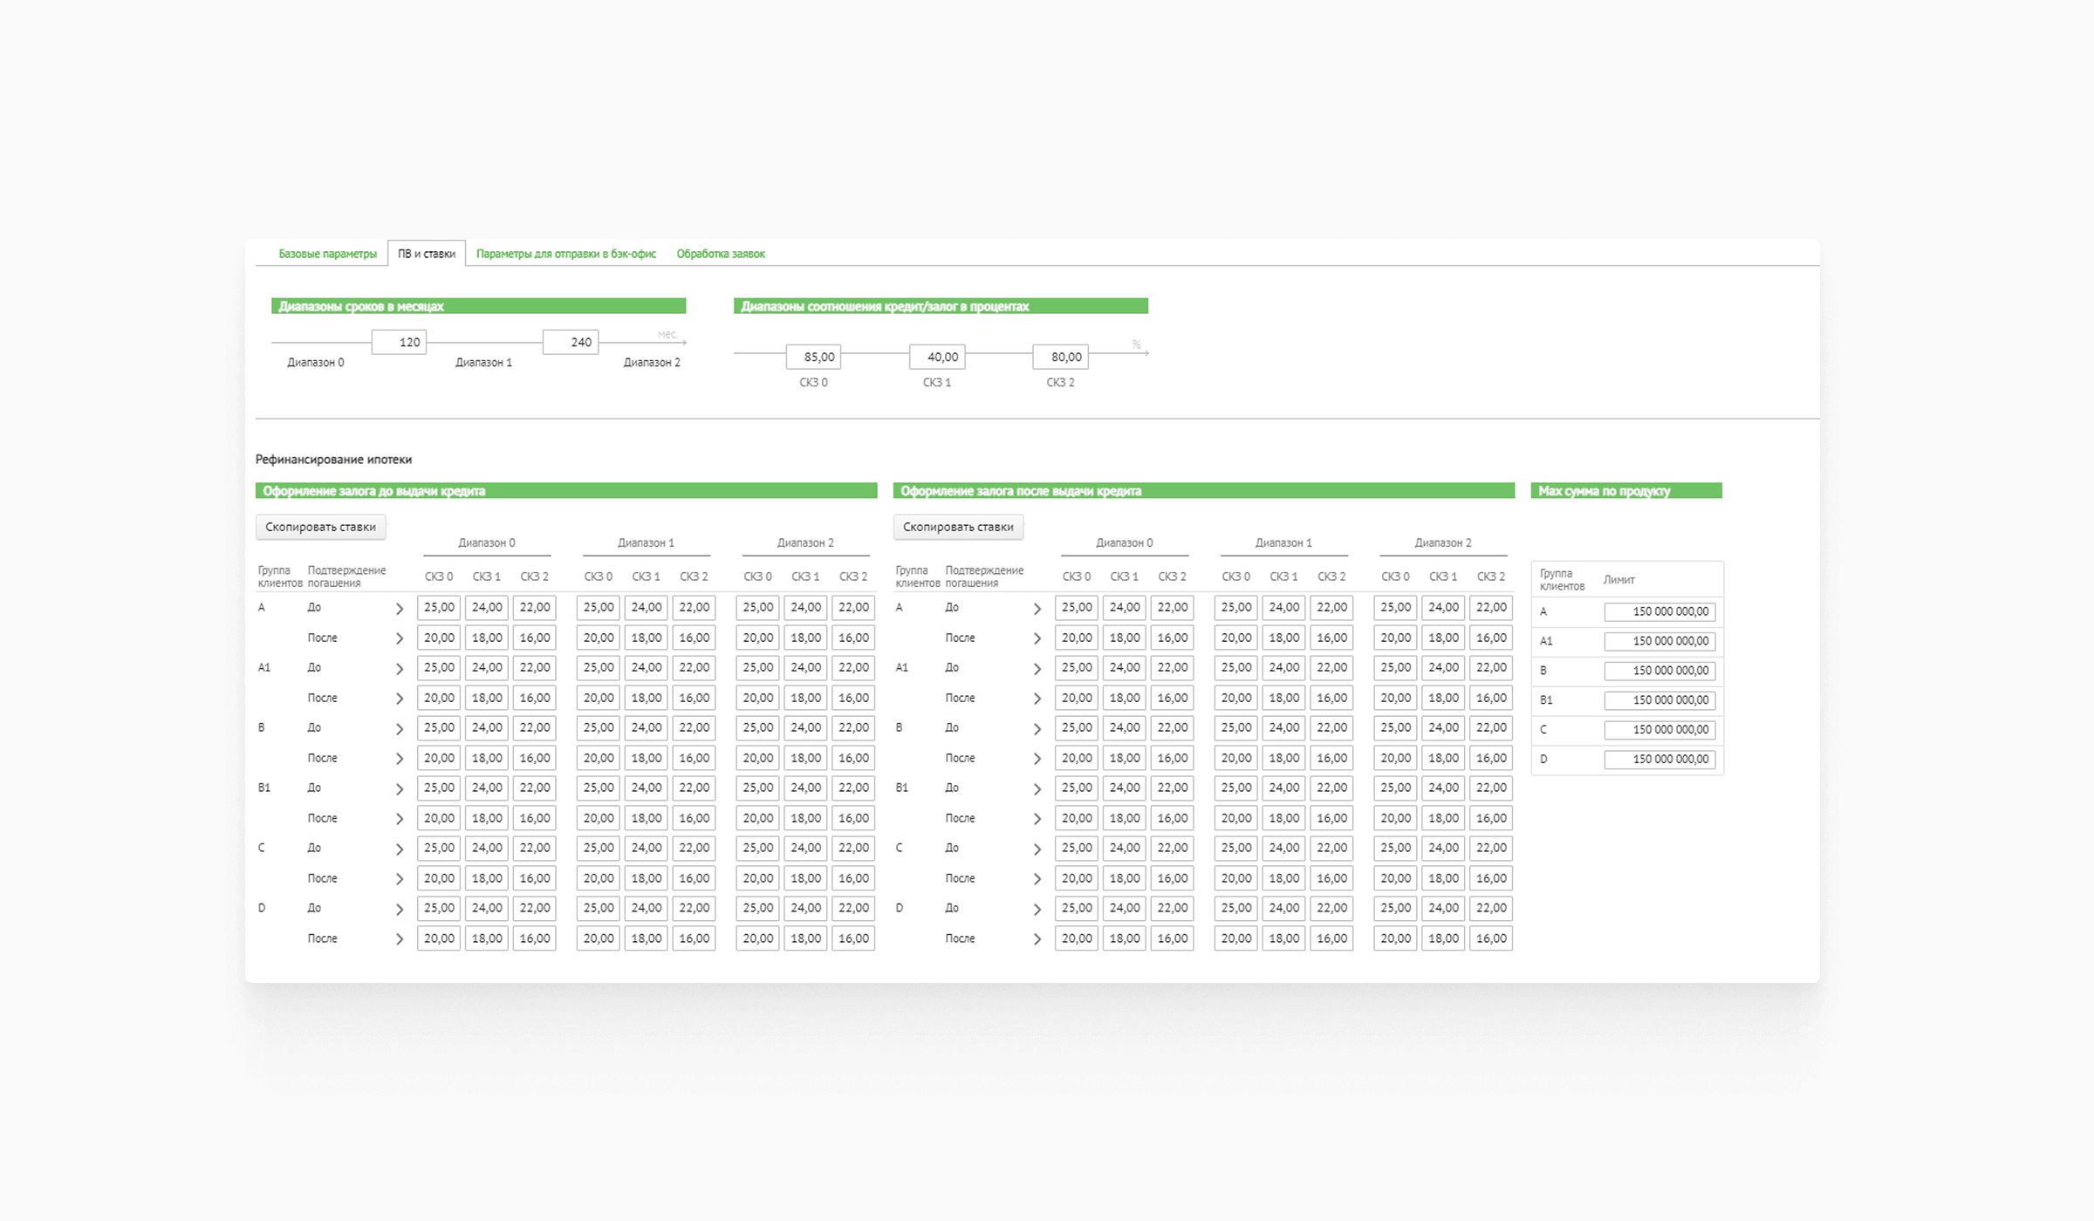Viewport: 2094px width, 1221px height.
Task: Expand group D До row arrow in left table
Action: [x=400, y=910]
